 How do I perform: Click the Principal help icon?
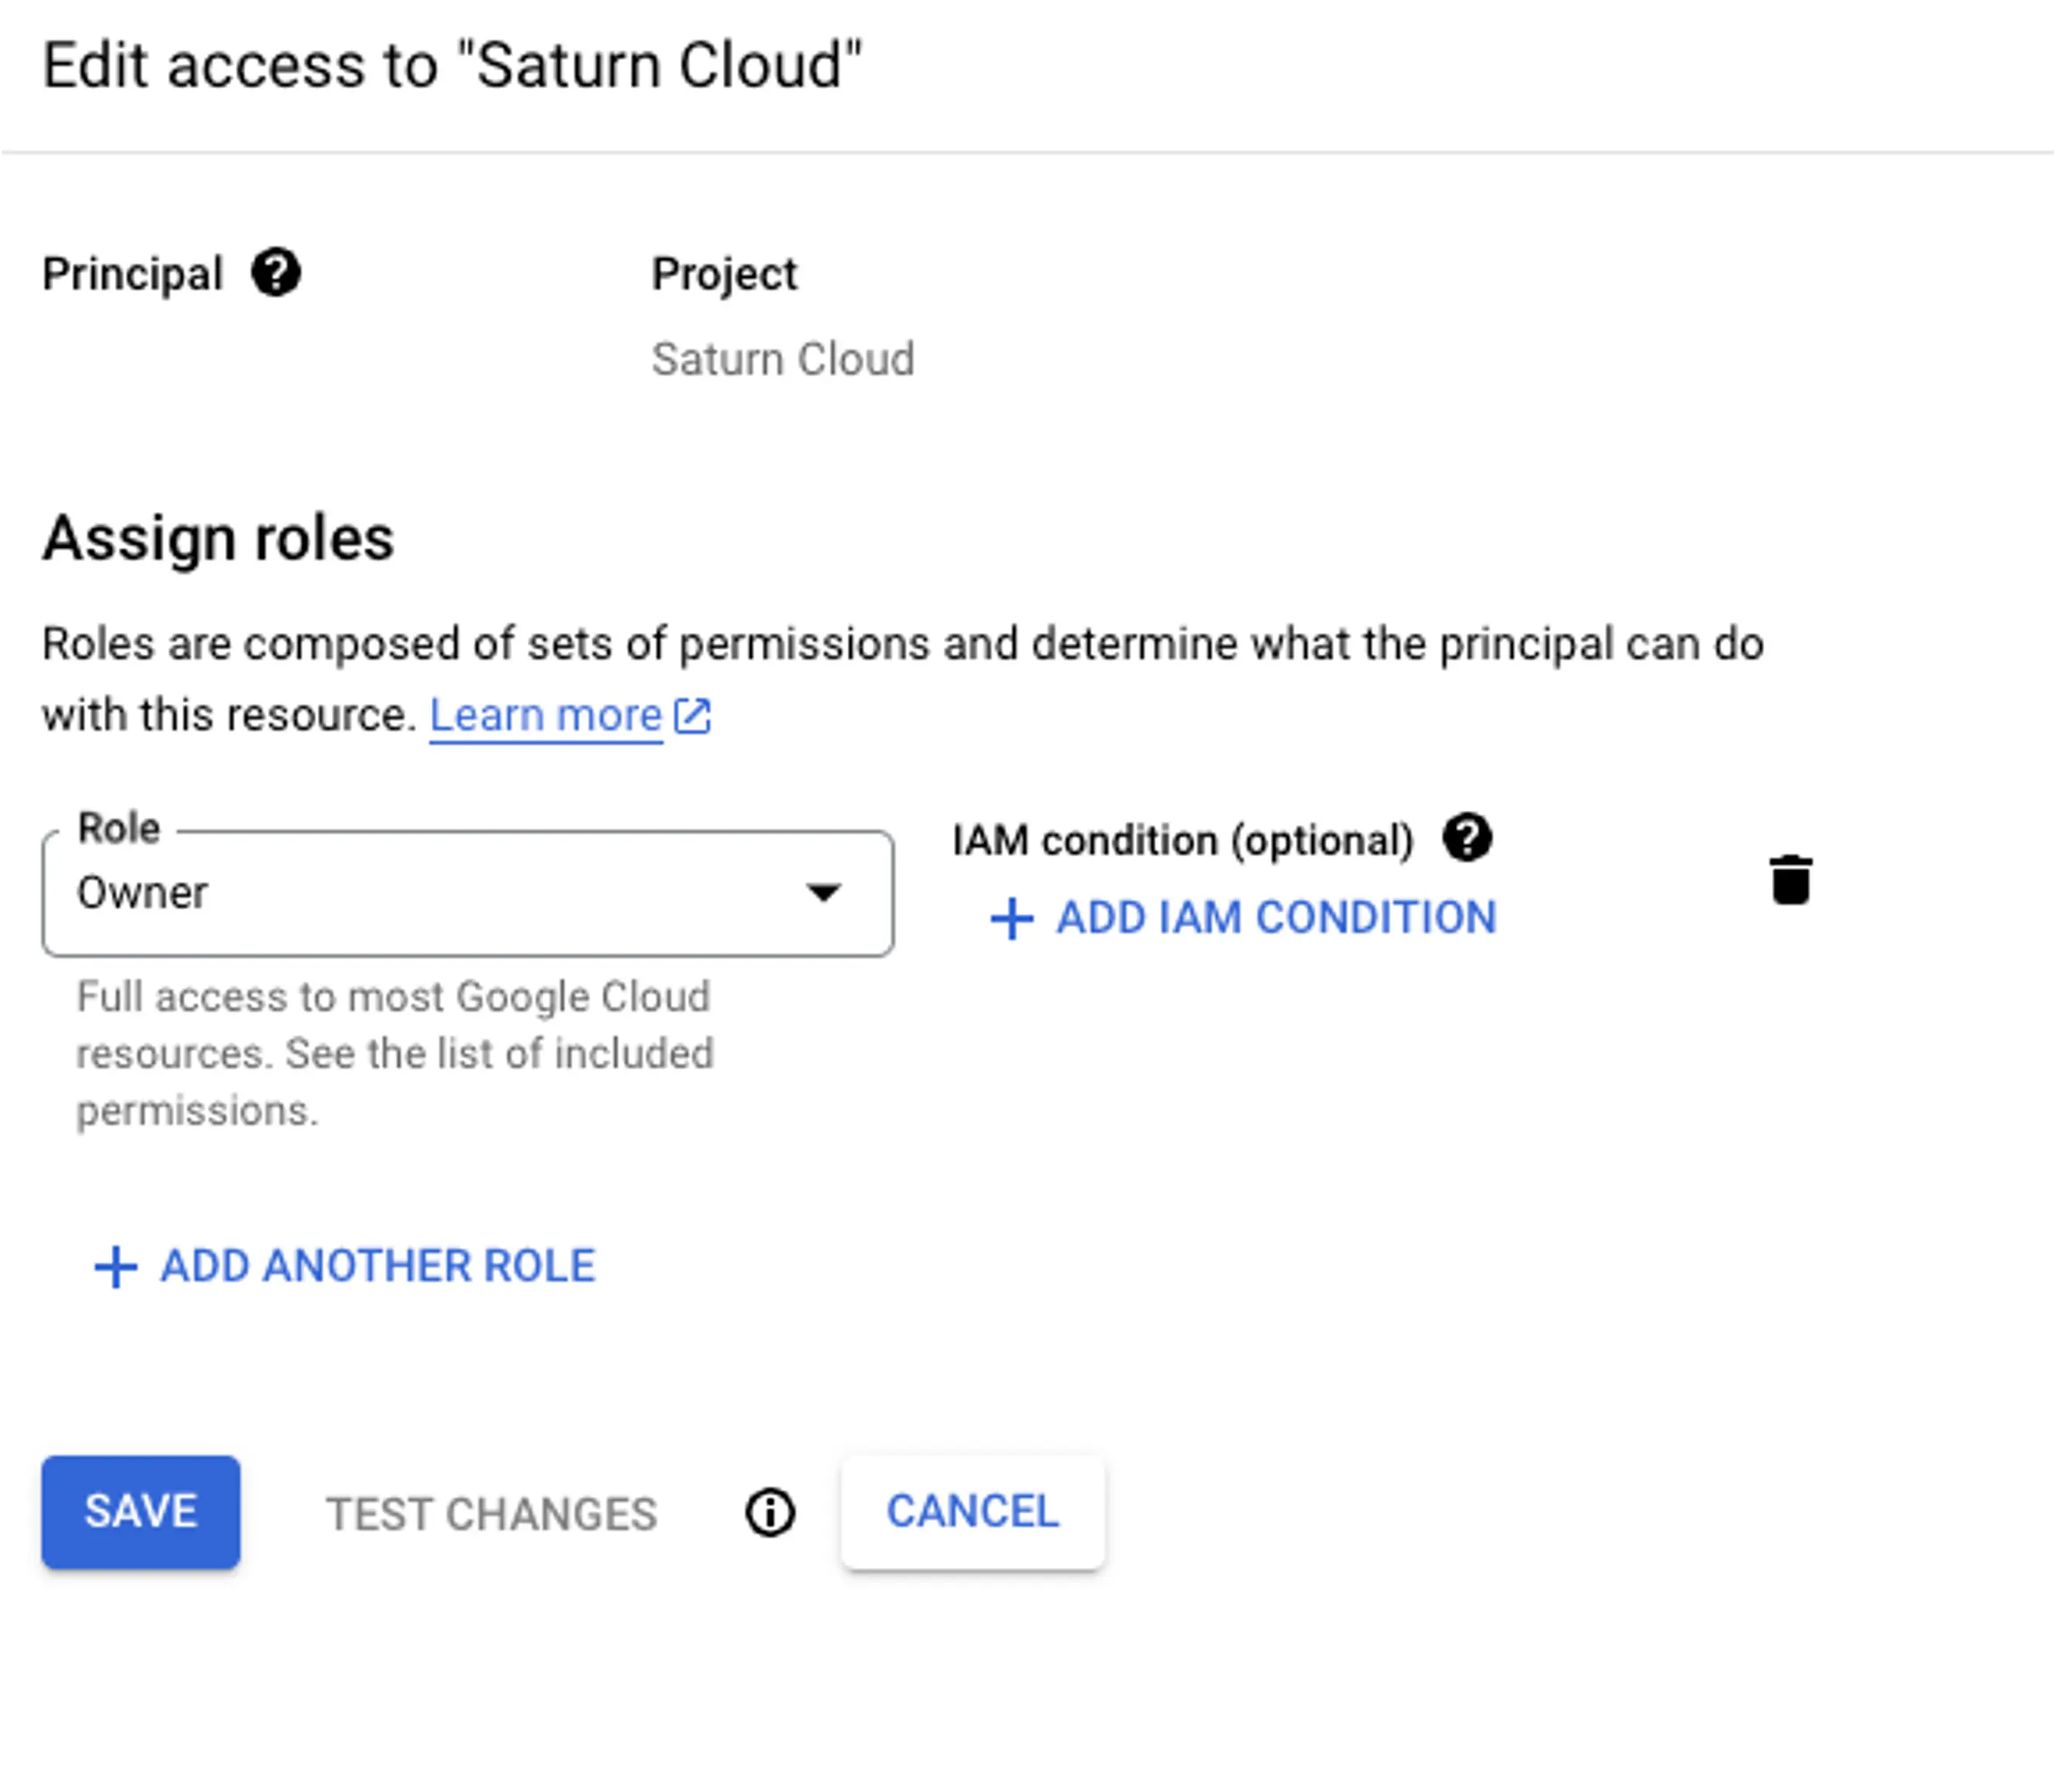pyautogui.click(x=278, y=272)
